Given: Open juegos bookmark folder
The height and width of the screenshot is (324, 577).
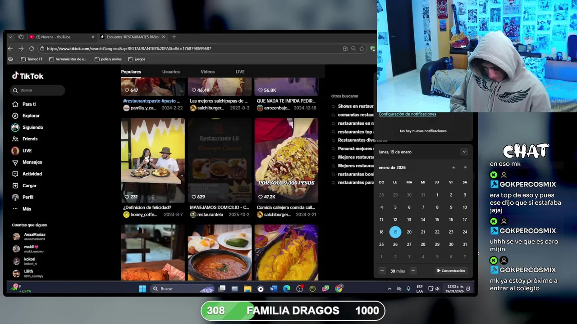Looking at the screenshot, I should click(x=137, y=59).
